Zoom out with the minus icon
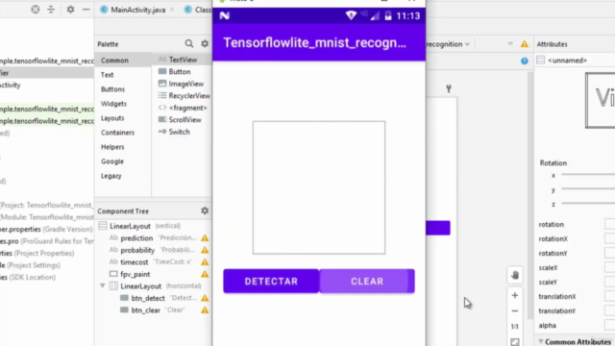The width and height of the screenshot is (615, 346). 515,311
